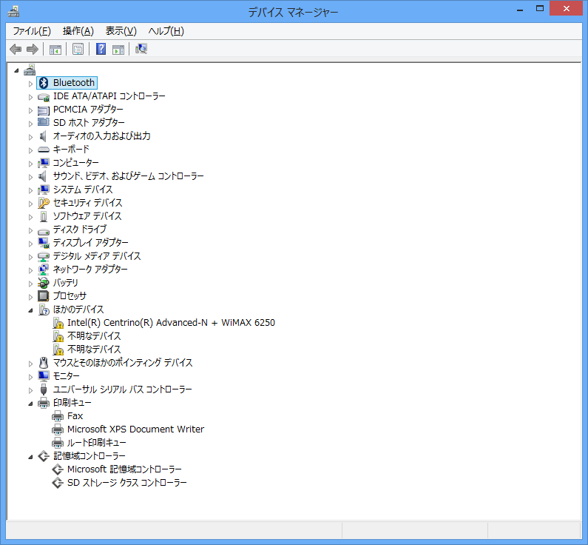Click the computer root node icon

pyautogui.click(x=30, y=70)
